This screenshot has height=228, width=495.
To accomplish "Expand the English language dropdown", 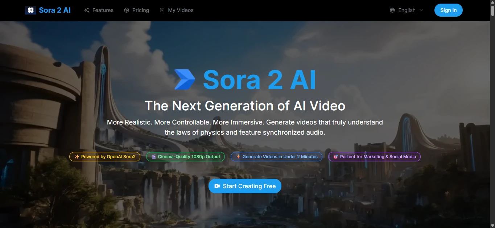I will click(407, 10).
